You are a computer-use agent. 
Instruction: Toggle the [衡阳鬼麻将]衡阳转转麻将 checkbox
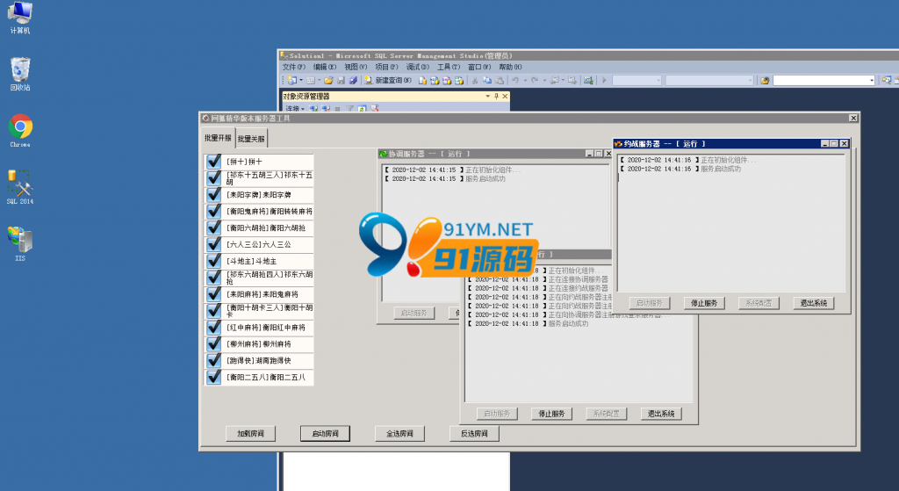pos(214,212)
